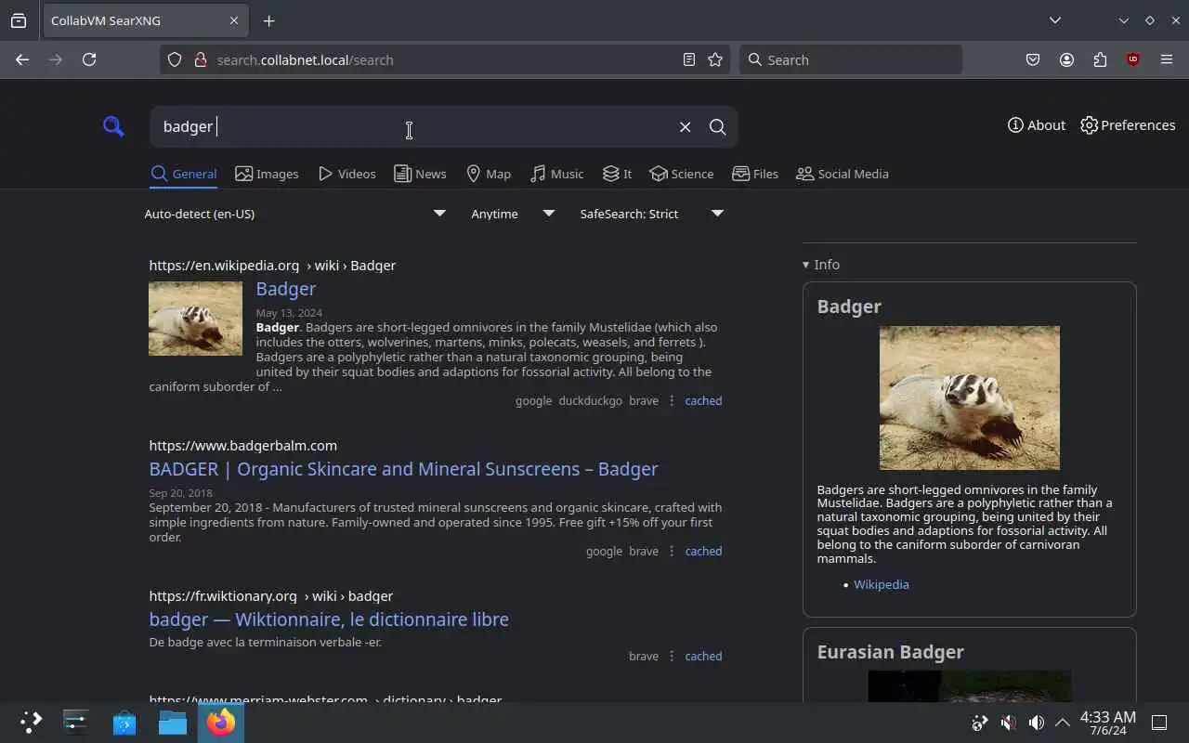Switch to the Social Media tab
Screen dimensions: 1189x743
[x=843, y=174]
